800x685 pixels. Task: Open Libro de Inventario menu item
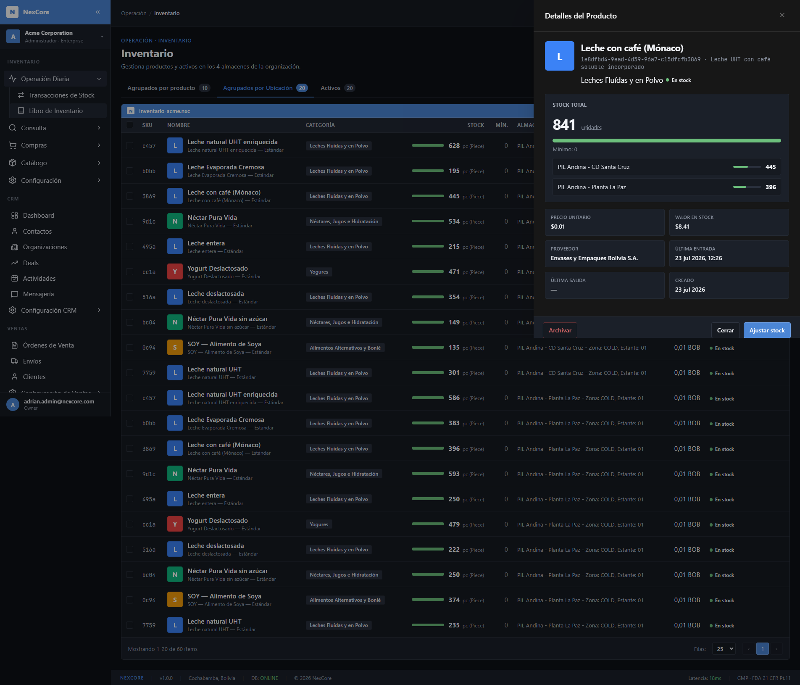coord(58,111)
